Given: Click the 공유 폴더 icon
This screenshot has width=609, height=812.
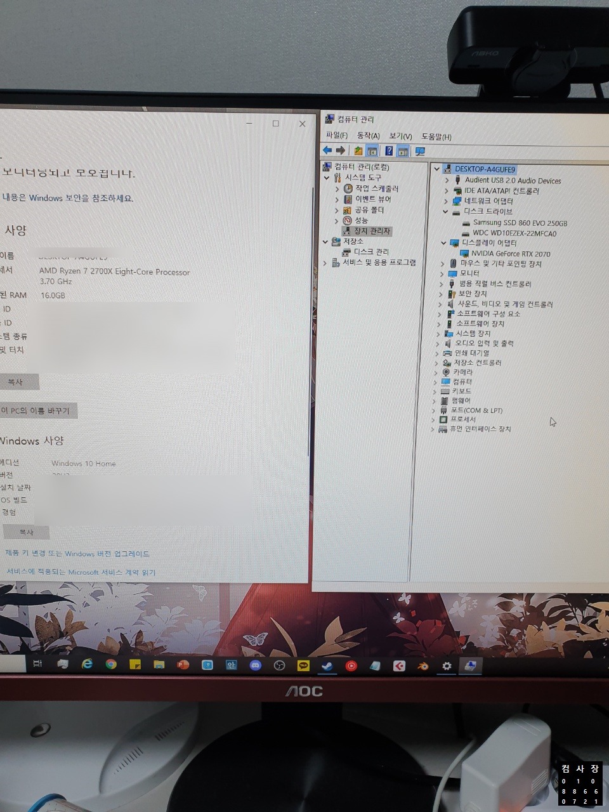Looking at the screenshot, I should pos(347,210).
